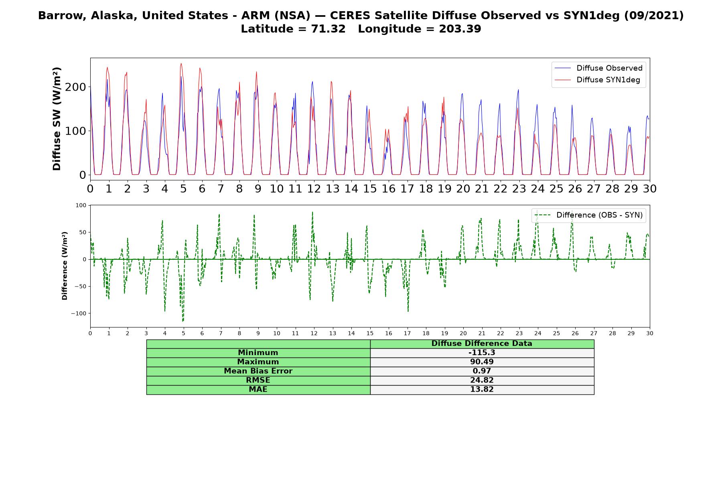Select the red Diffuse SYN1deg legend line
722x481 pixels.
[562, 80]
